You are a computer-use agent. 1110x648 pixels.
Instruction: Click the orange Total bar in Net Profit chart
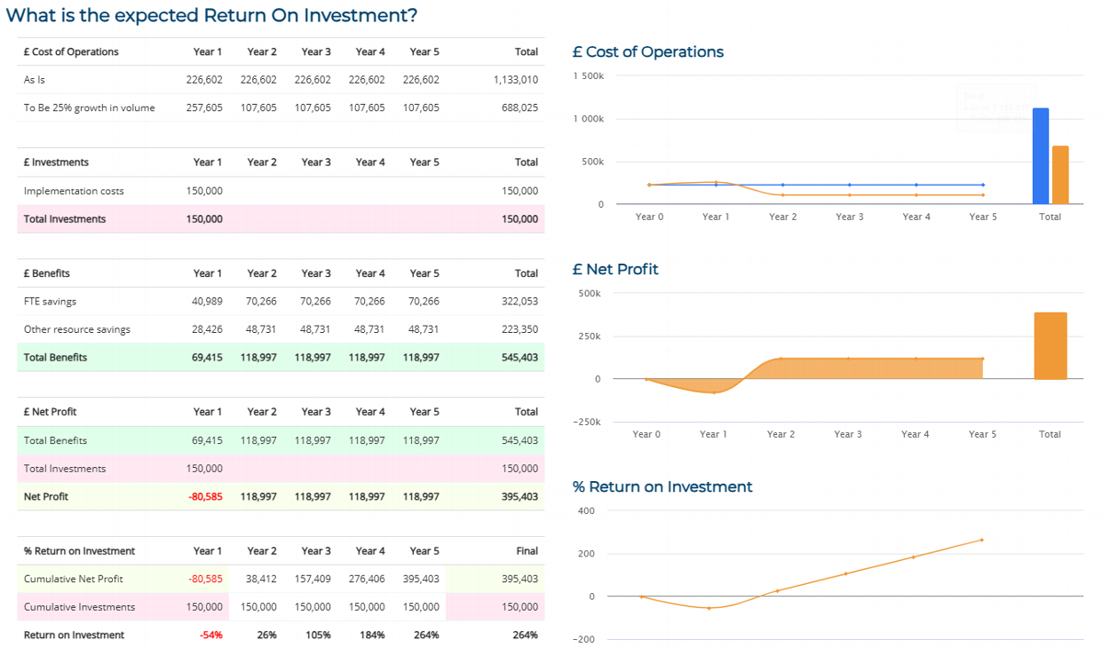[1051, 346]
